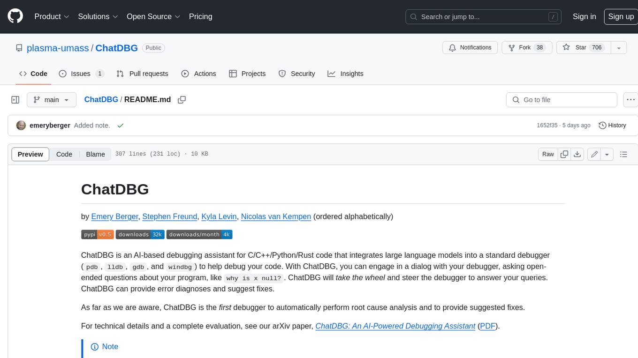Open the downloads/month 4k badge

(x=199, y=234)
